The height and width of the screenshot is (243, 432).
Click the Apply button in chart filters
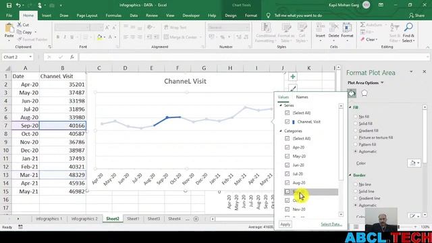click(285, 224)
